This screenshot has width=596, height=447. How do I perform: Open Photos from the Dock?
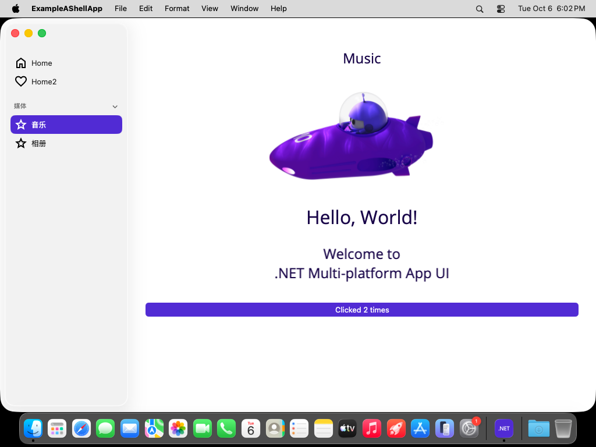178,428
